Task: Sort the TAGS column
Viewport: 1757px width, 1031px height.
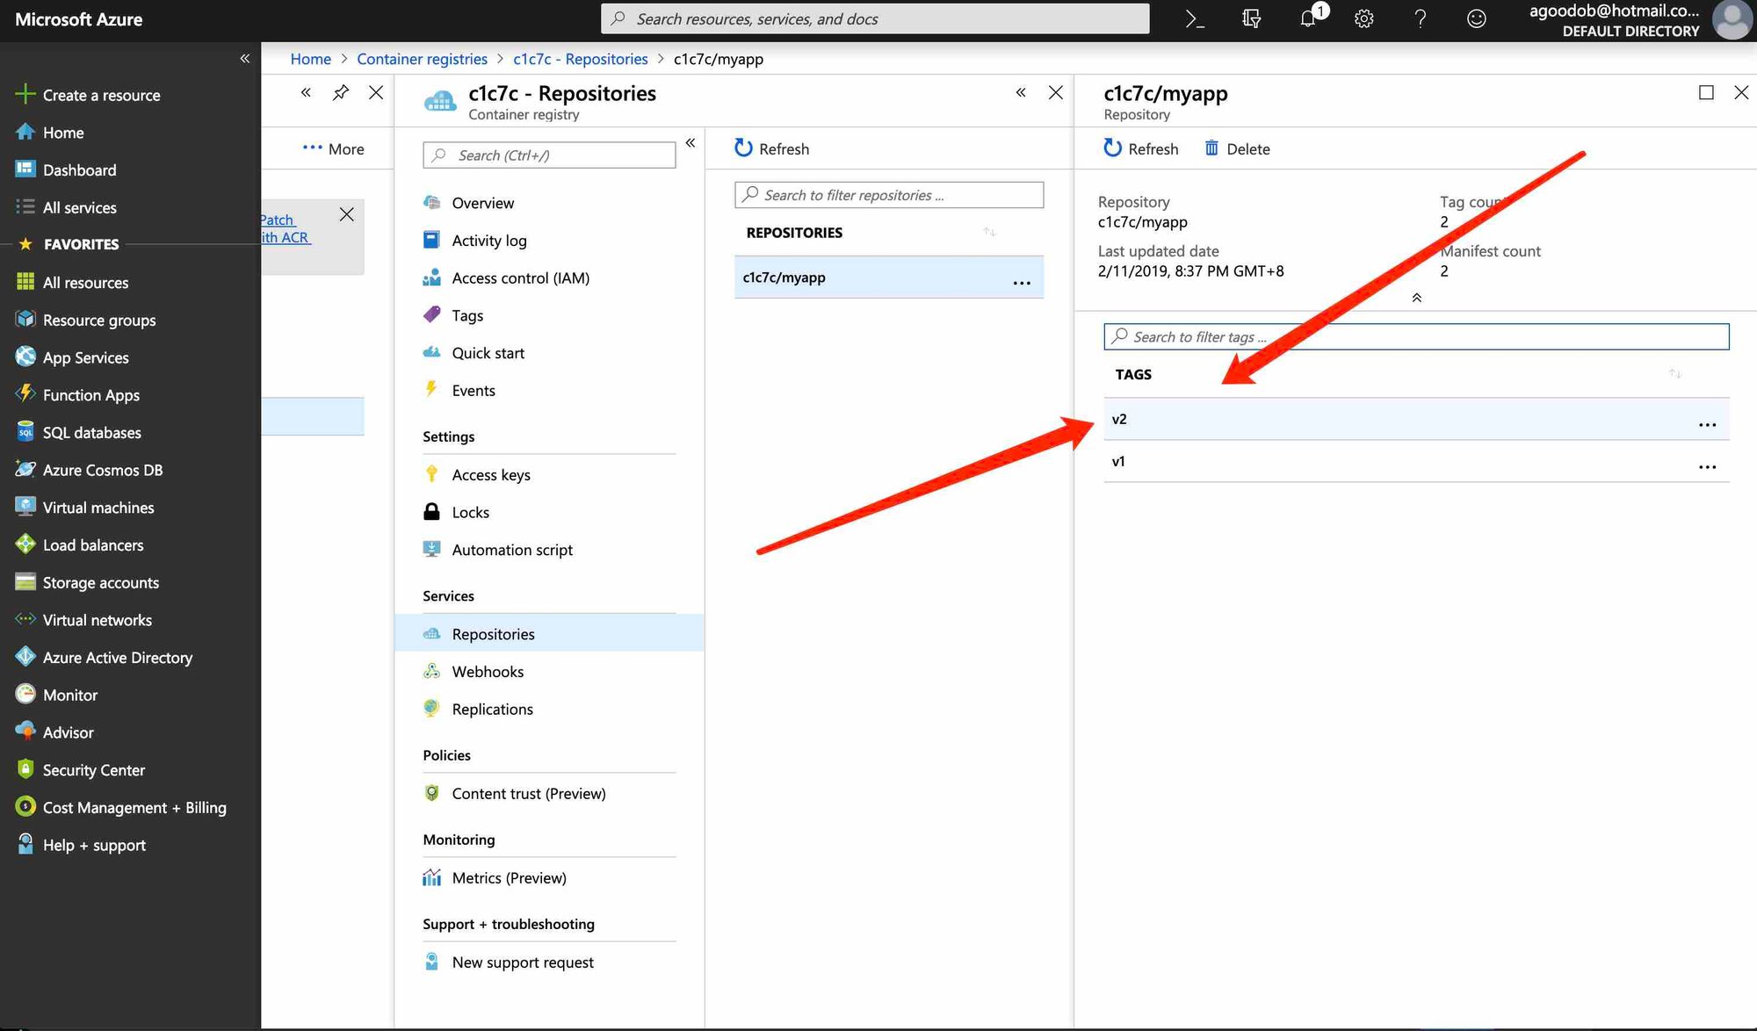Action: [1675, 374]
